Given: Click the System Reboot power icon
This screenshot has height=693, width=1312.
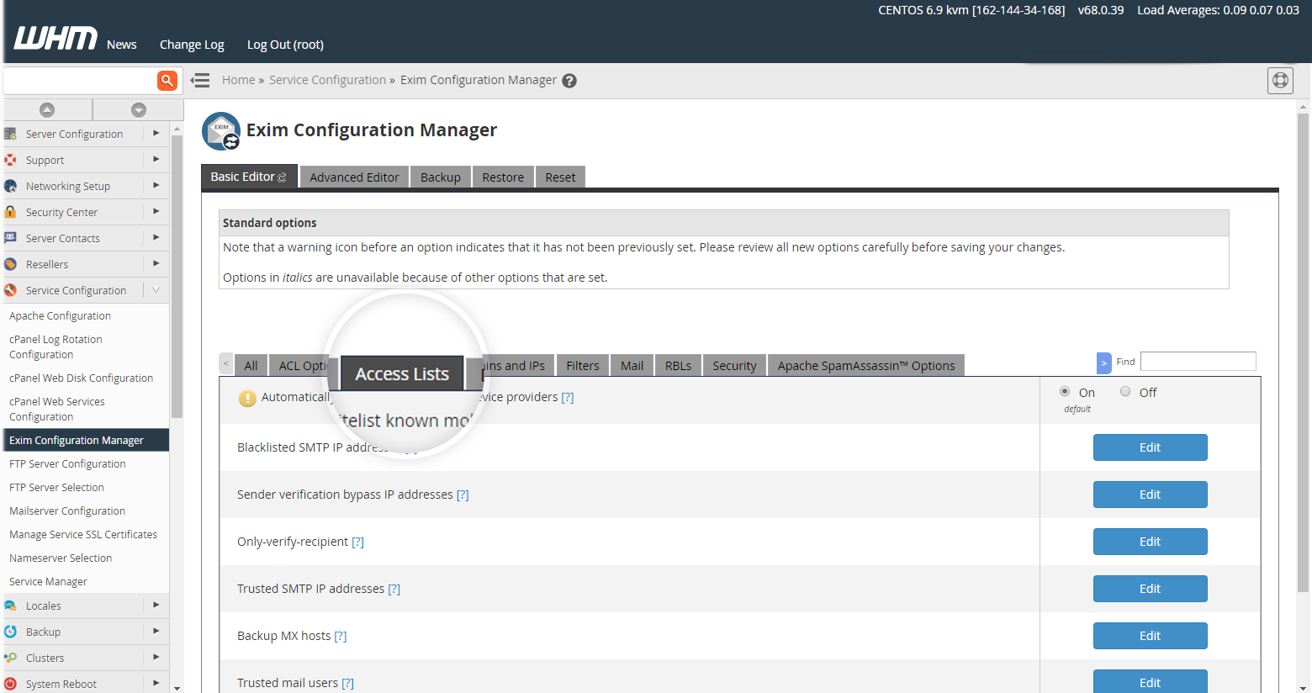Looking at the screenshot, I should (11, 684).
